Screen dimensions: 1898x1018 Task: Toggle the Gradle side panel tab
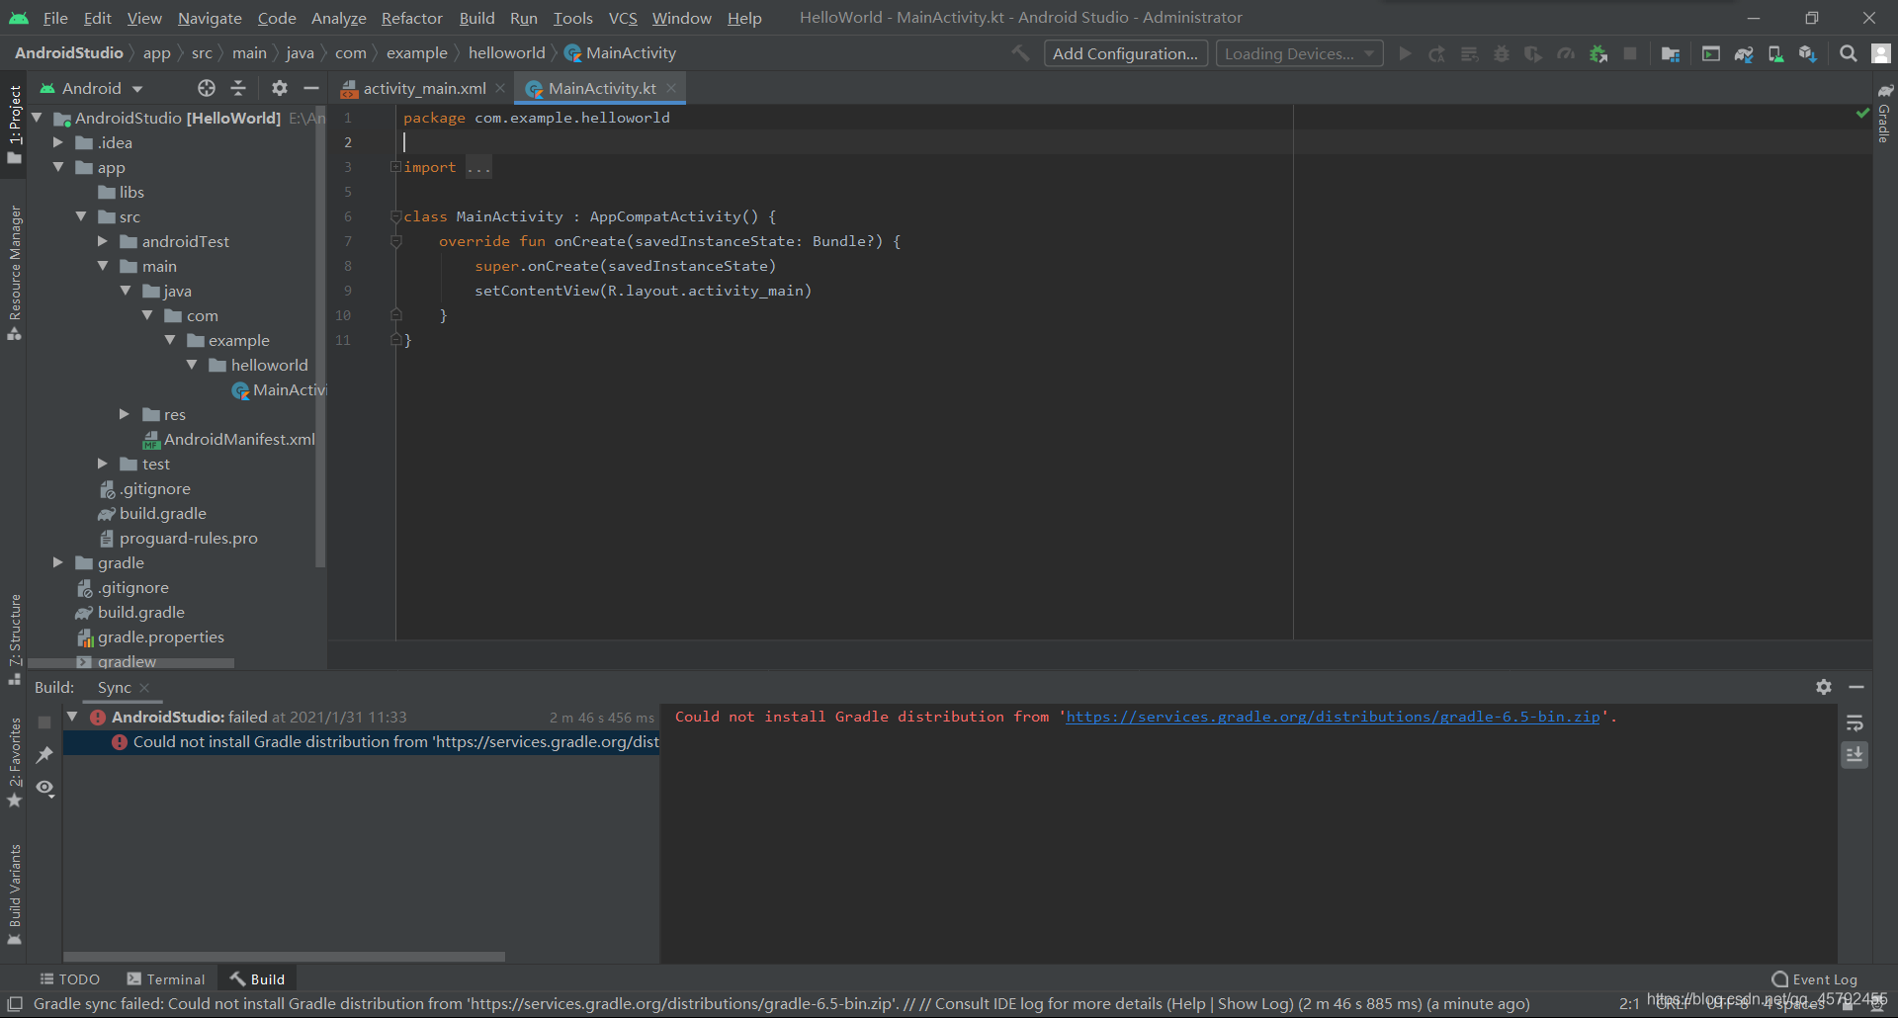1885,114
